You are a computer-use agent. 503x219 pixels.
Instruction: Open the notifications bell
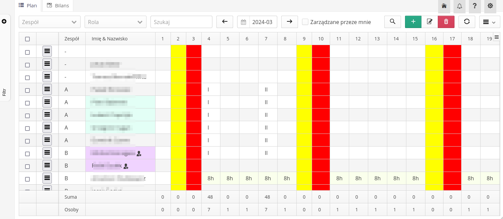460,6
